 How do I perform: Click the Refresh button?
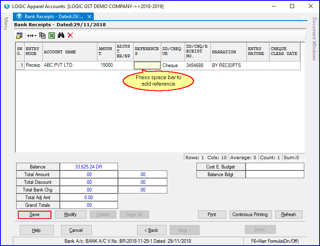click(x=288, y=214)
